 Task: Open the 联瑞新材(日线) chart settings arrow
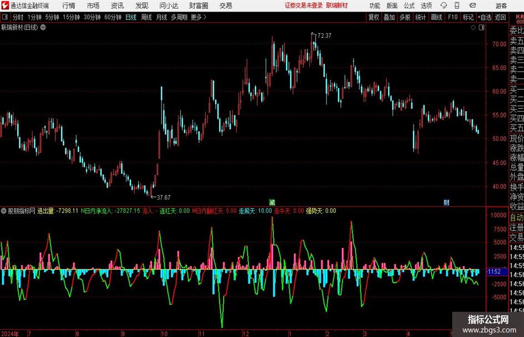click(43, 27)
